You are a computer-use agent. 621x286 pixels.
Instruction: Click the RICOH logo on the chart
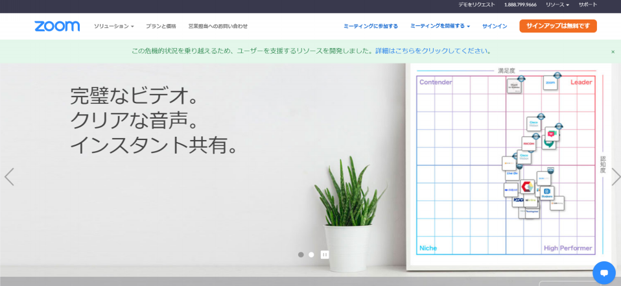click(529, 143)
